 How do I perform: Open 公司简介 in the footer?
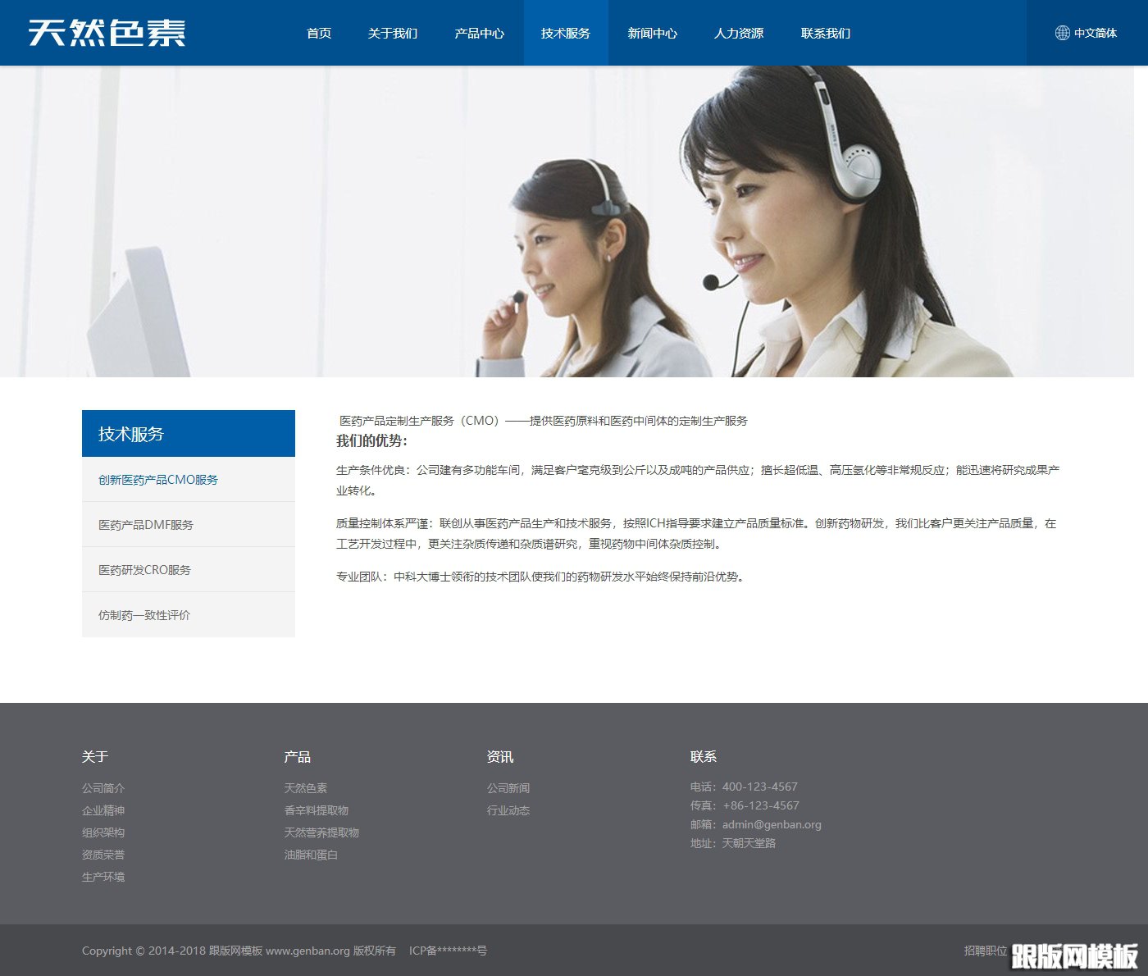tap(102, 787)
